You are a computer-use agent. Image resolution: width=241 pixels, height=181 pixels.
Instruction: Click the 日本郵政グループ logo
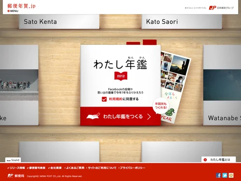221,8
